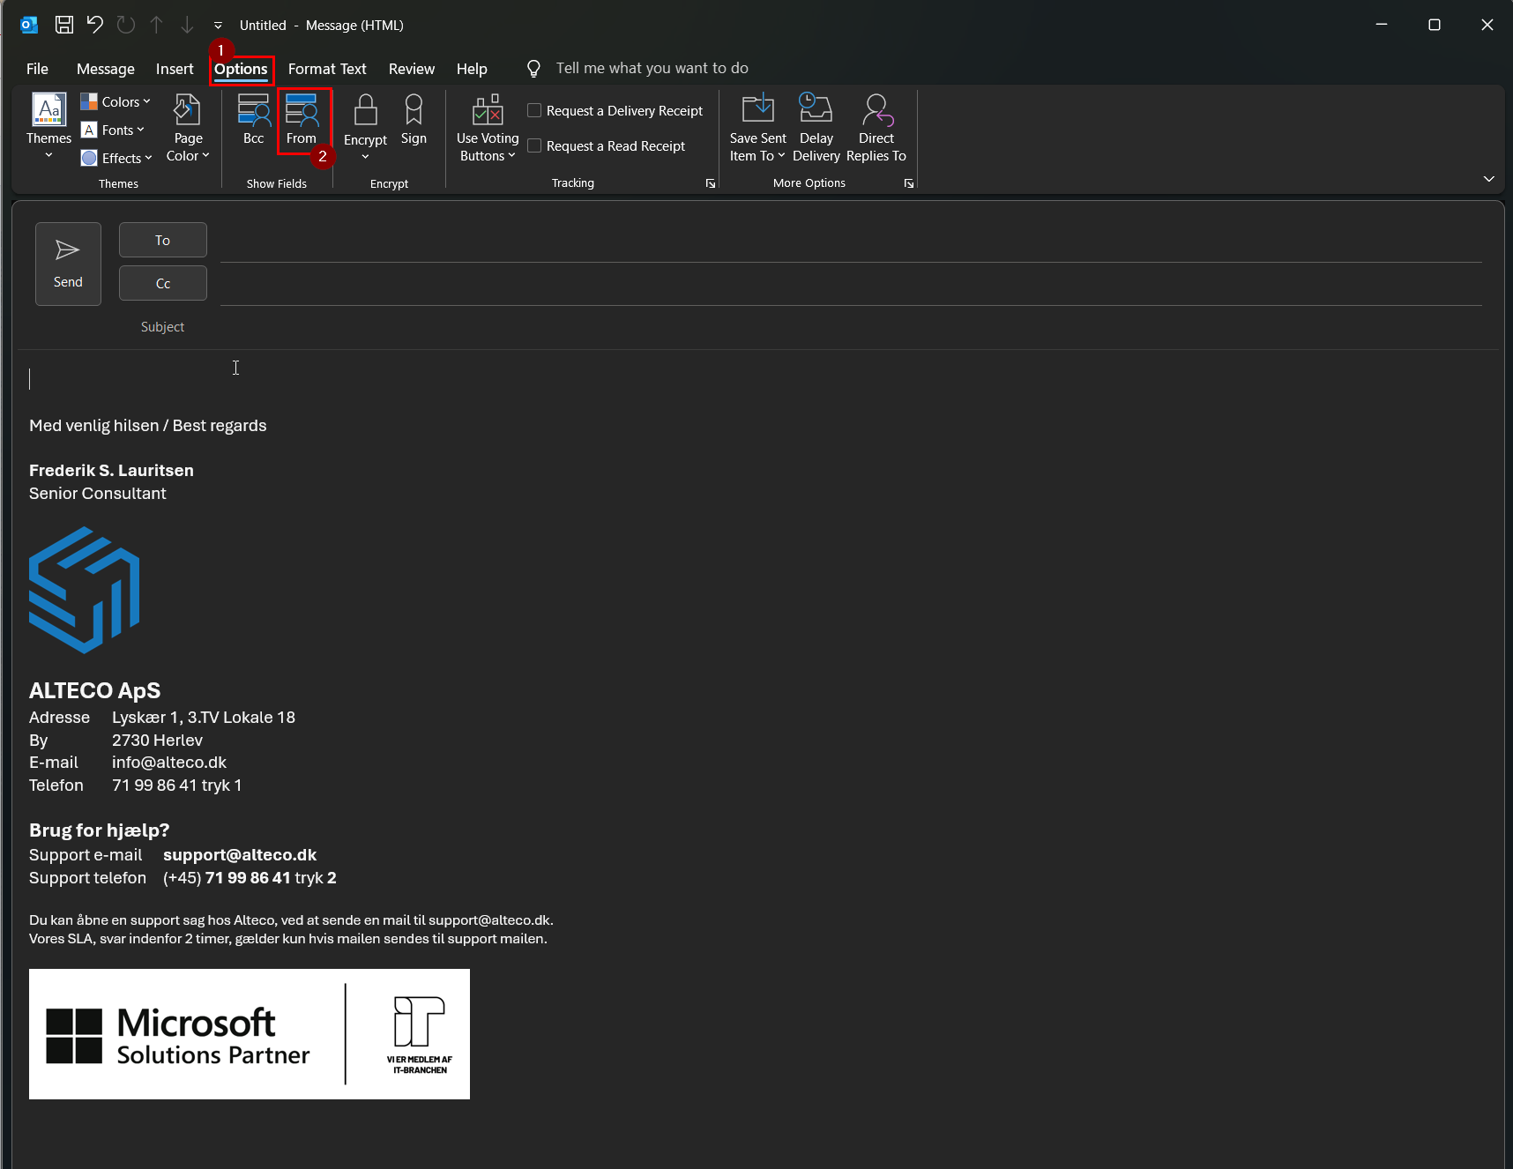Show the From field
Viewport: 1513px width, 1169px height.
click(302, 120)
